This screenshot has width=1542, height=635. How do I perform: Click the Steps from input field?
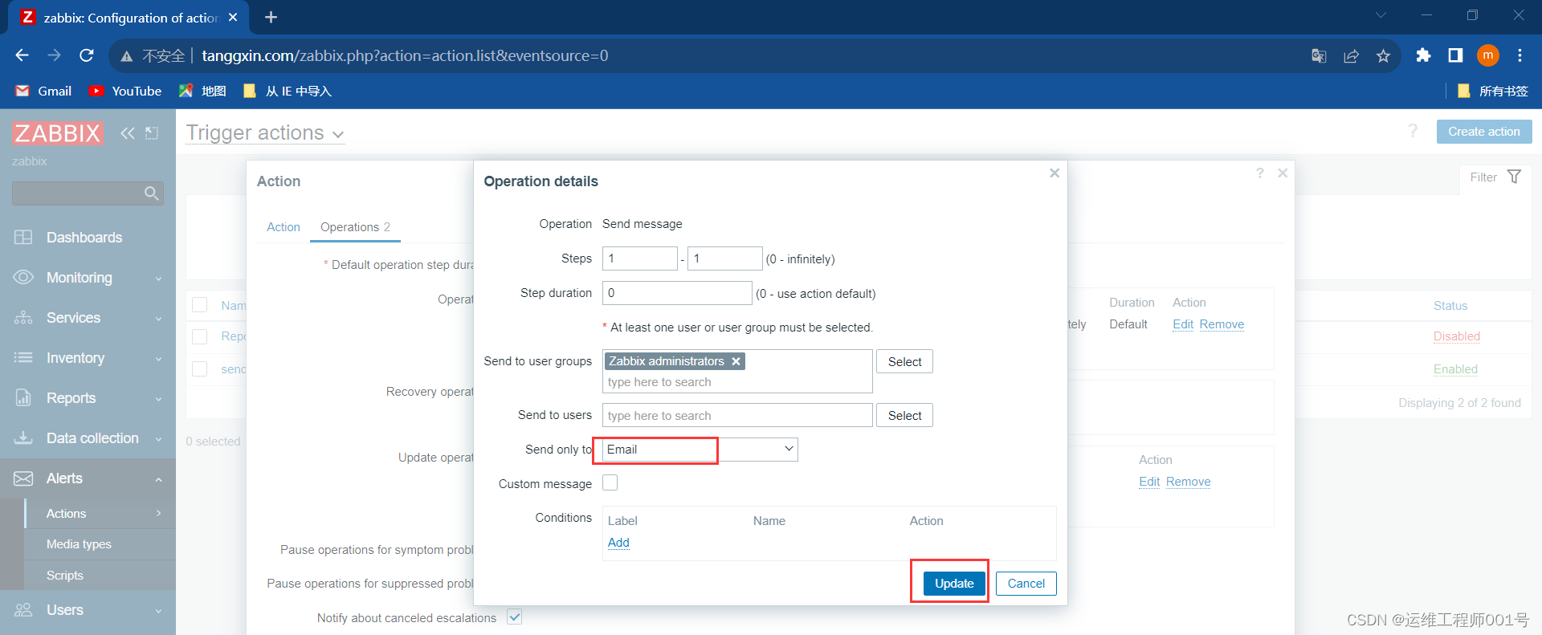640,258
